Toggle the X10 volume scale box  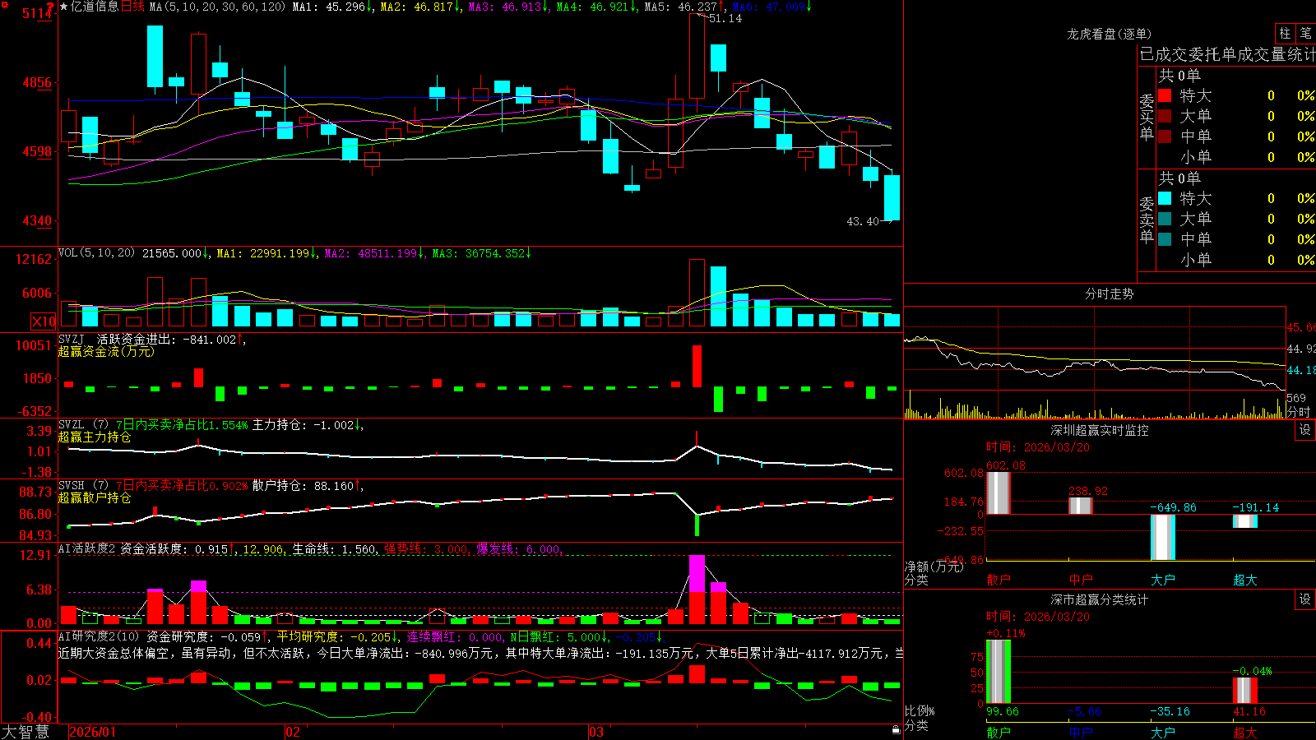[44, 321]
